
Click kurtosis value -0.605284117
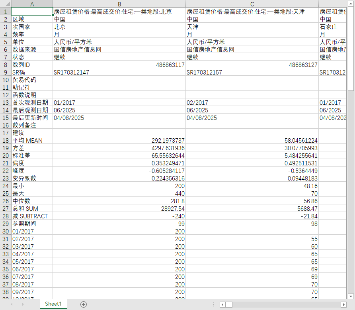click(119, 171)
